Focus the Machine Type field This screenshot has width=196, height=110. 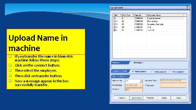tap(173, 81)
